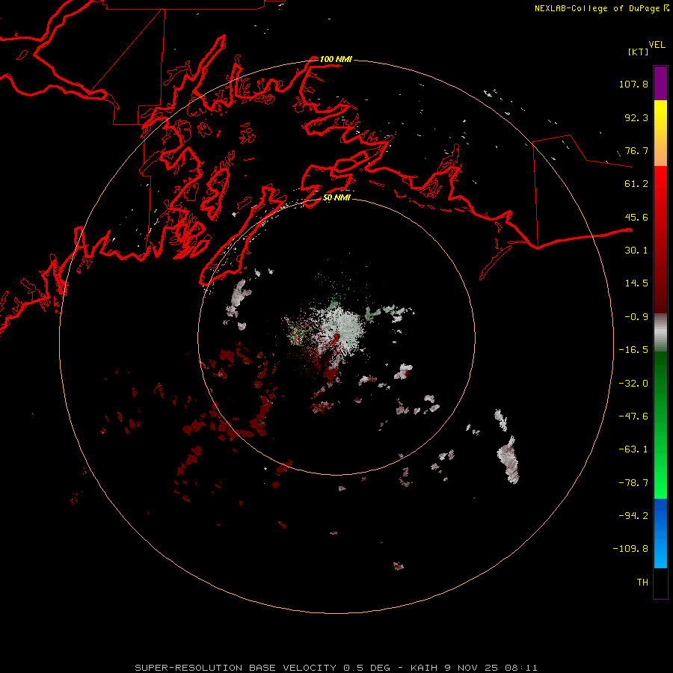The height and width of the screenshot is (673, 673).
Task: Click the VEL legend title
Action: click(657, 45)
